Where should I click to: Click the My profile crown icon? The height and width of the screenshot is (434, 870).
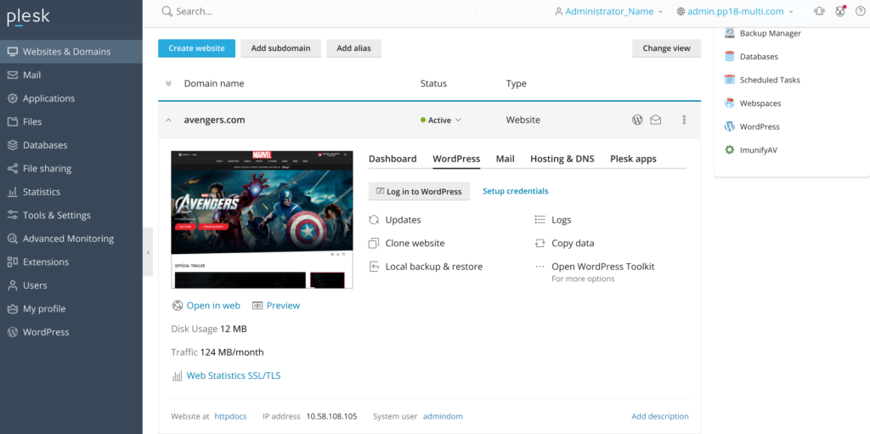pos(12,308)
